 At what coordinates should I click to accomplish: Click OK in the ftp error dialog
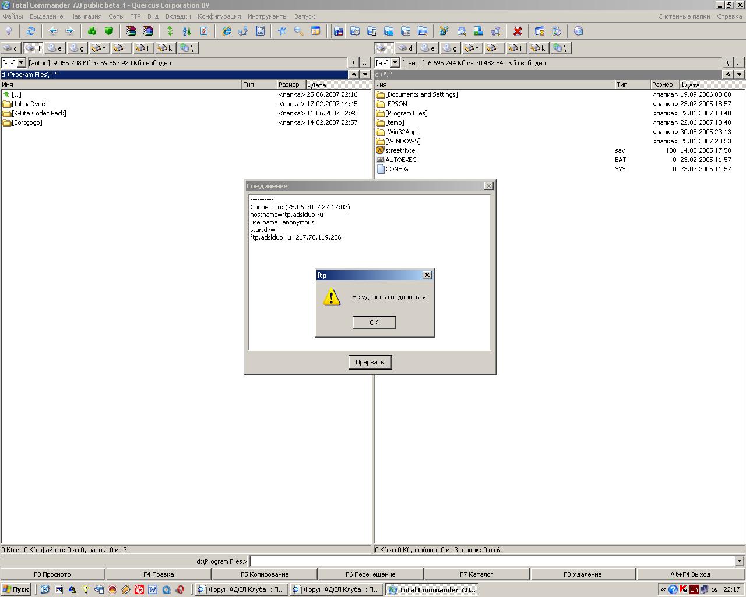(x=374, y=322)
